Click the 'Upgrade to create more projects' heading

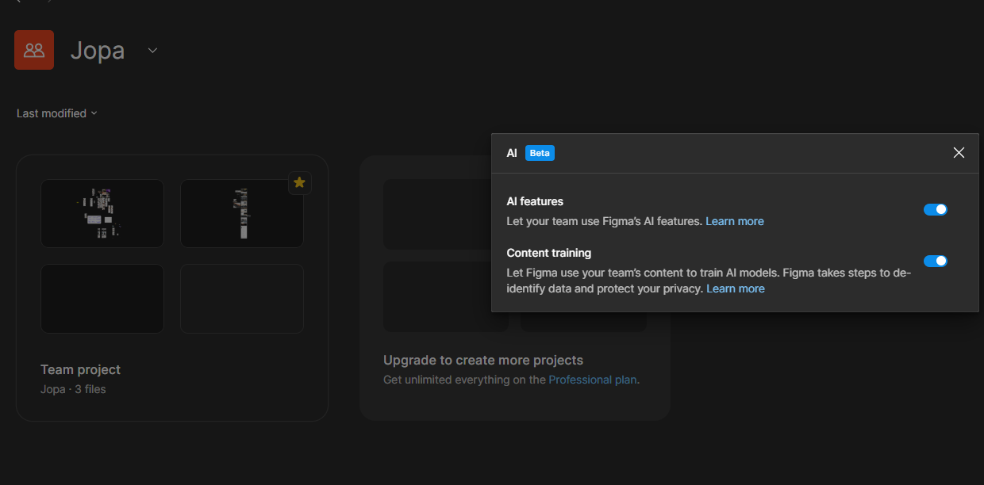point(483,360)
